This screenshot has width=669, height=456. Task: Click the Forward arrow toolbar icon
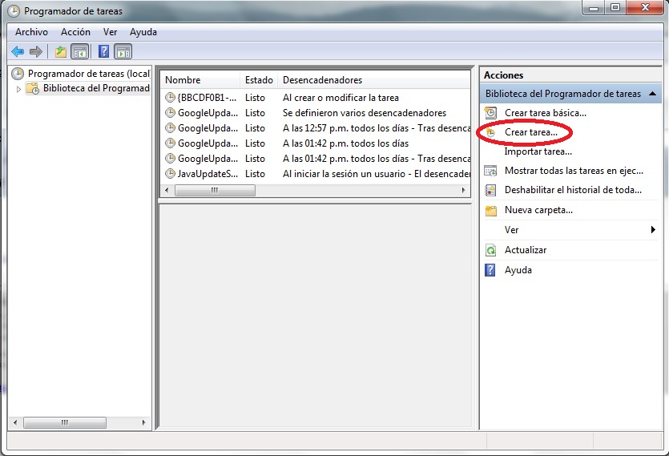click(x=35, y=52)
